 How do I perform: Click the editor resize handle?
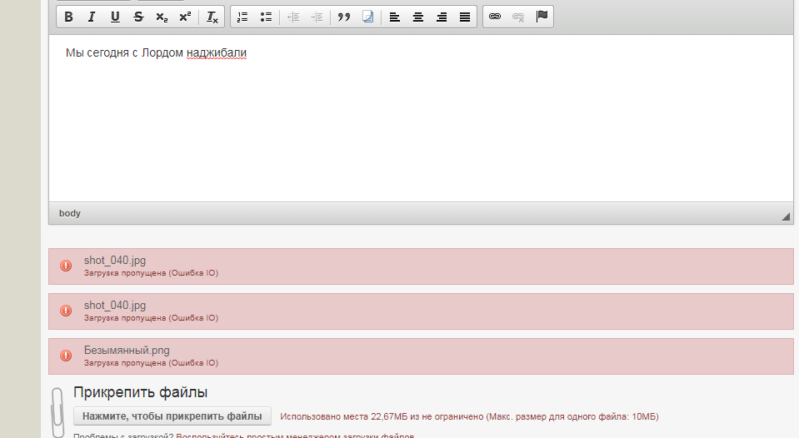(786, 217)
